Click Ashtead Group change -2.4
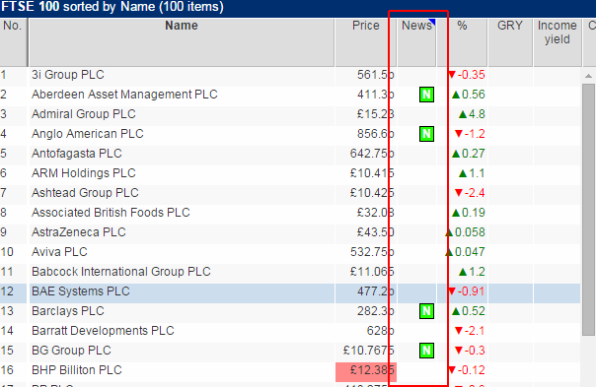This screenshot has width=596, height=387. click(x=470, y=193)
